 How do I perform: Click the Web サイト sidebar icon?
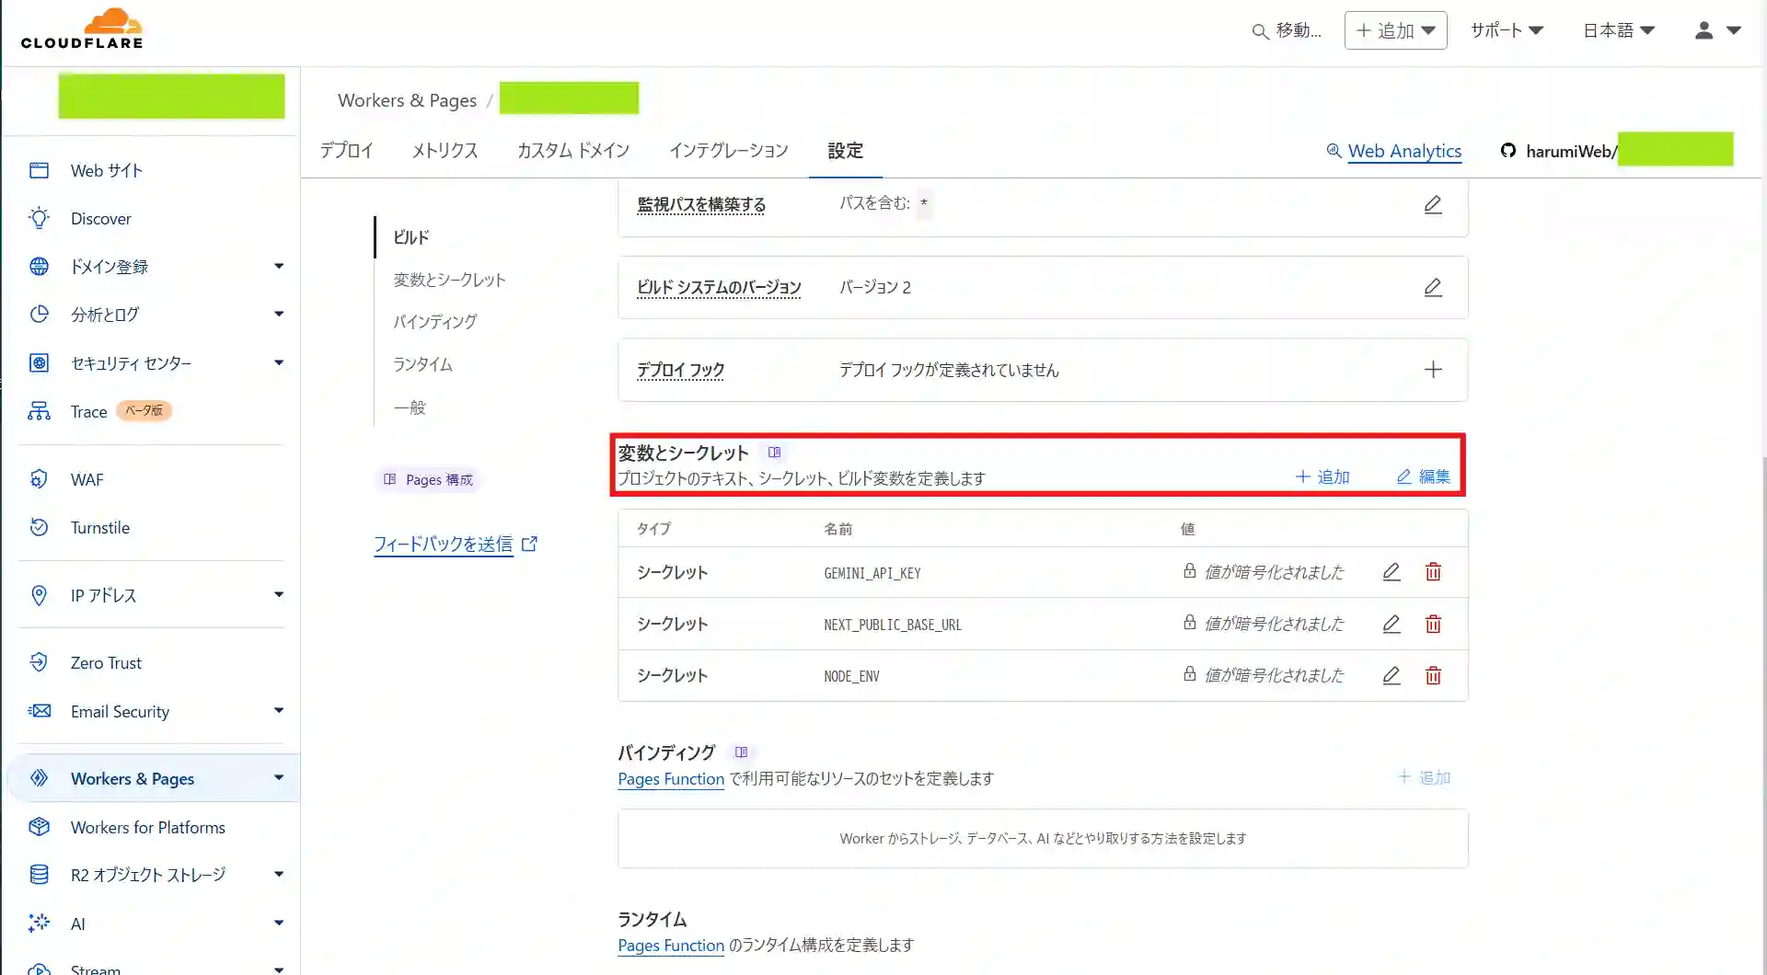pos(39,170)
